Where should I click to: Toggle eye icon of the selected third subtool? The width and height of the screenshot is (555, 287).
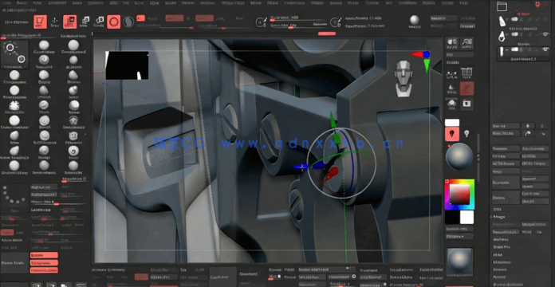pos(545,49)
